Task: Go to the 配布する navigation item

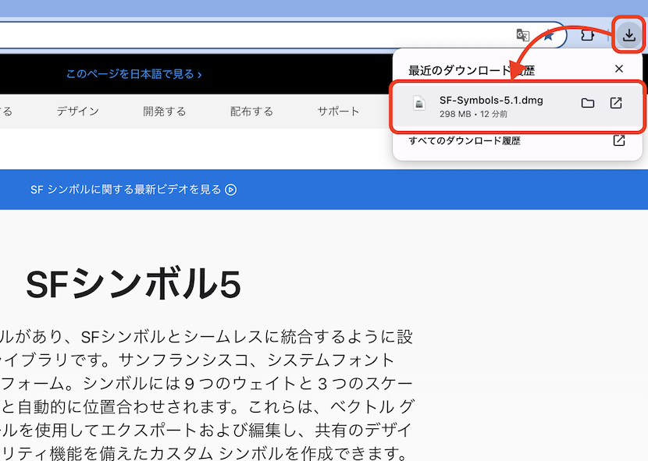Action: (251, 112)
